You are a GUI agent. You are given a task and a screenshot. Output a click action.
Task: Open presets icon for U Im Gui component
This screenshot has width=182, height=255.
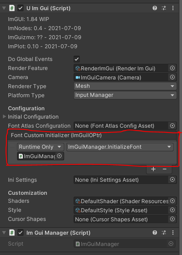click(164, 8)
